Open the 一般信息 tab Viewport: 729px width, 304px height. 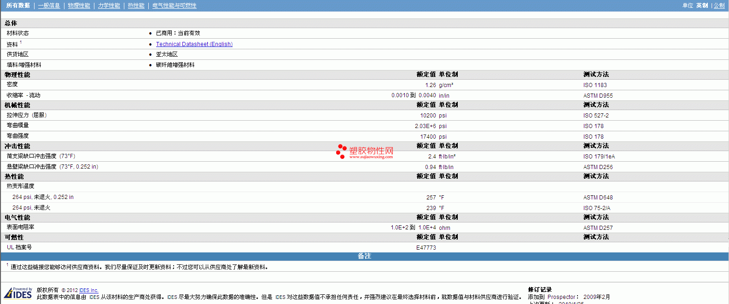click(x=49, y=6)
